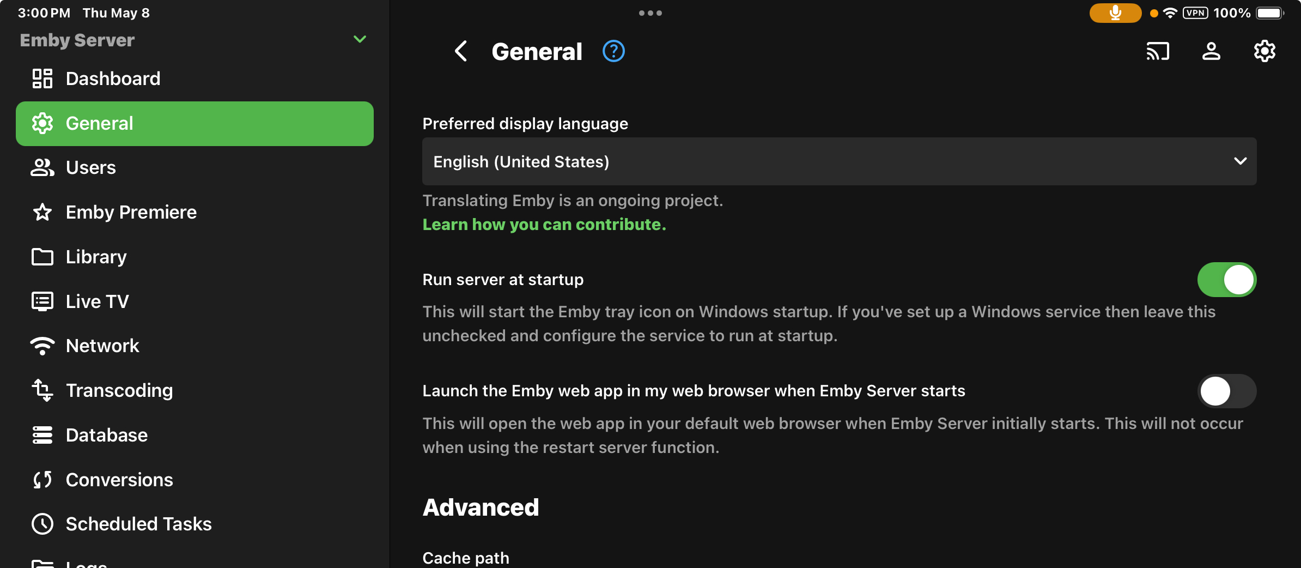Select Database in the sidebar
Viewport: 1301px width, 568px height.
107,435
